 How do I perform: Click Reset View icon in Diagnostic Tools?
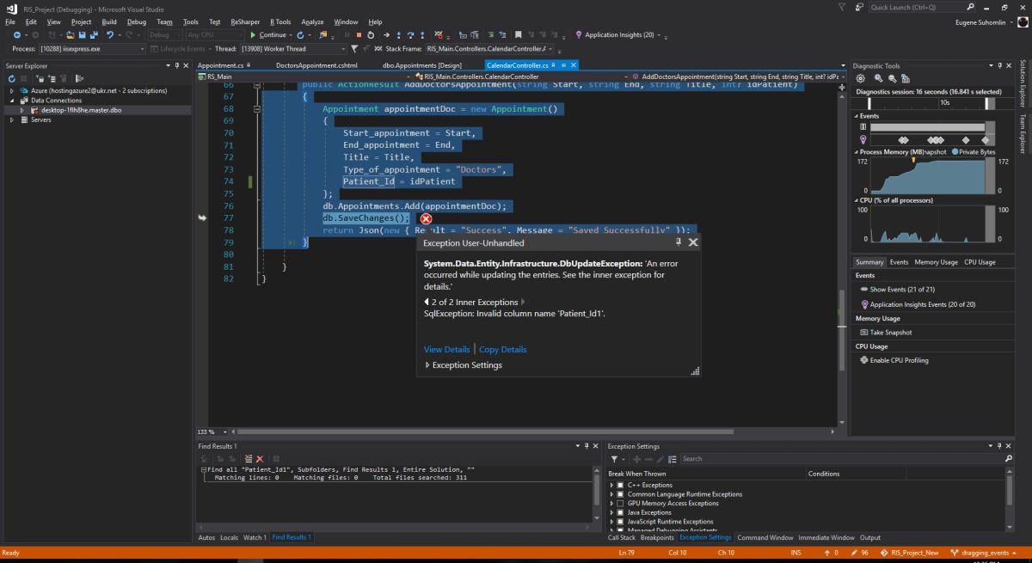point(904,78)
